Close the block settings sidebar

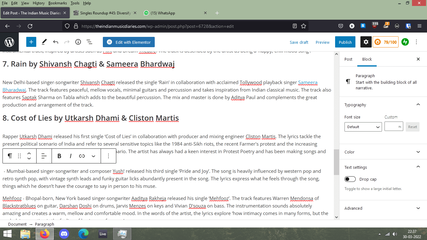tap(418, 59)
